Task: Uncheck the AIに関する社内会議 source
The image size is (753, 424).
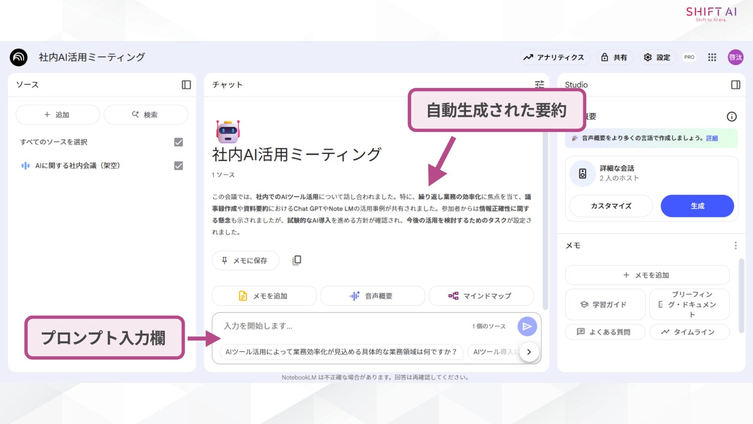Action: click(178, 165)
